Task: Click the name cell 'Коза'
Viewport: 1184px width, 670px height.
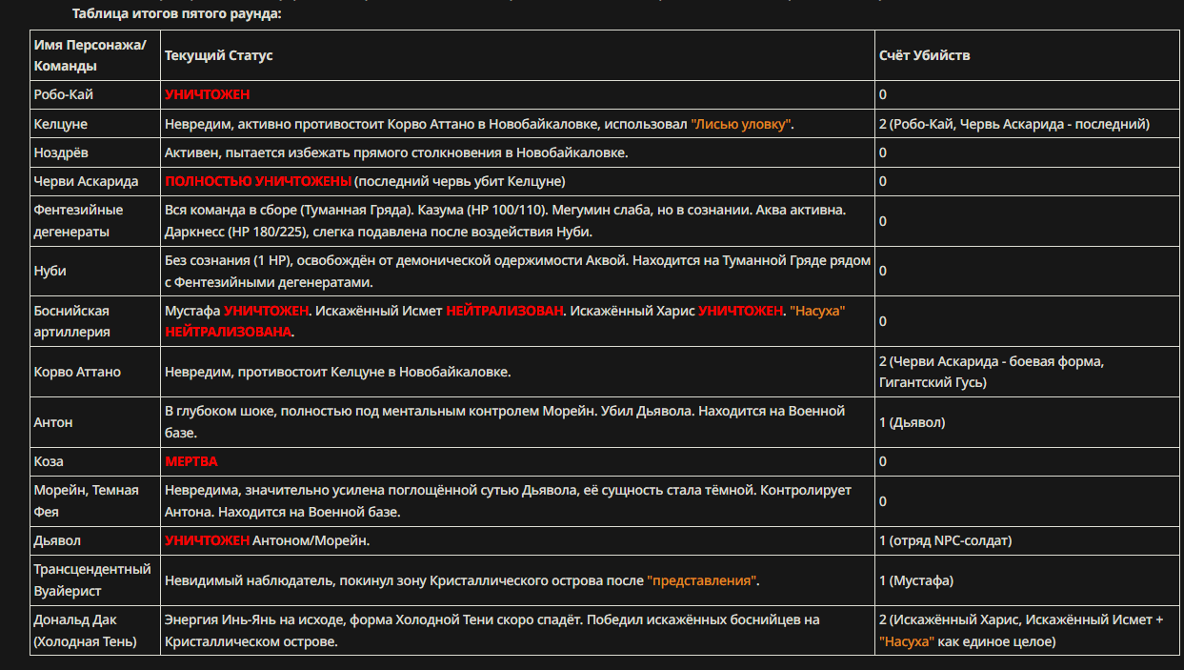Action: click(95, 461)
